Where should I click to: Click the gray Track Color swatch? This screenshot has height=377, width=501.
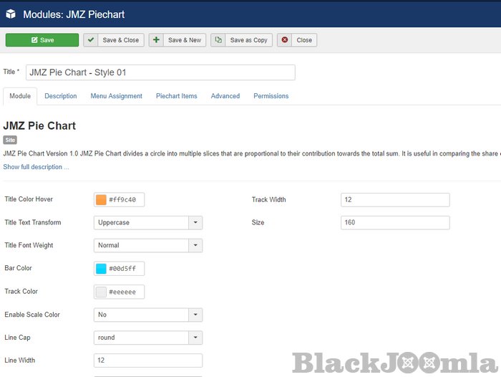pos(101,292)
